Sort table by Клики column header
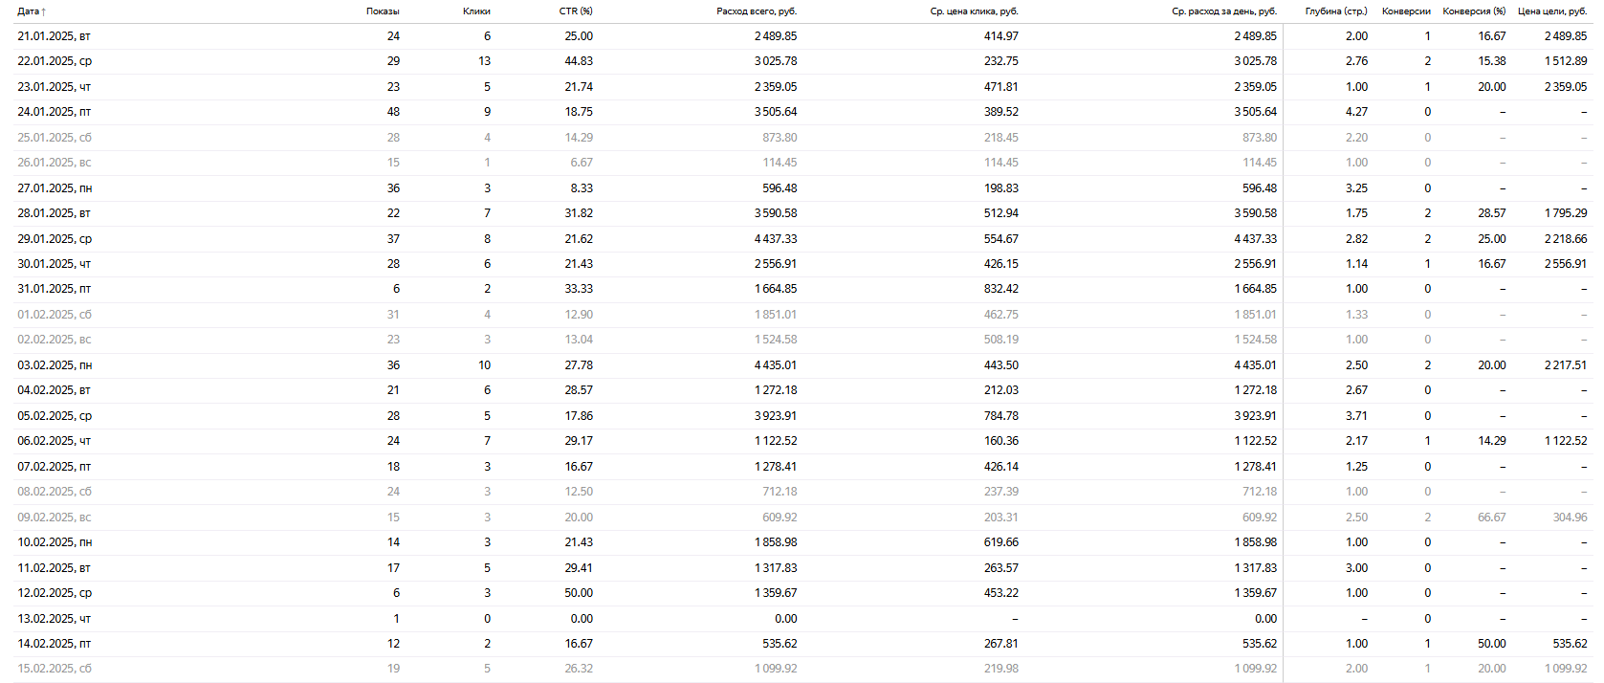 coord(476,11)
